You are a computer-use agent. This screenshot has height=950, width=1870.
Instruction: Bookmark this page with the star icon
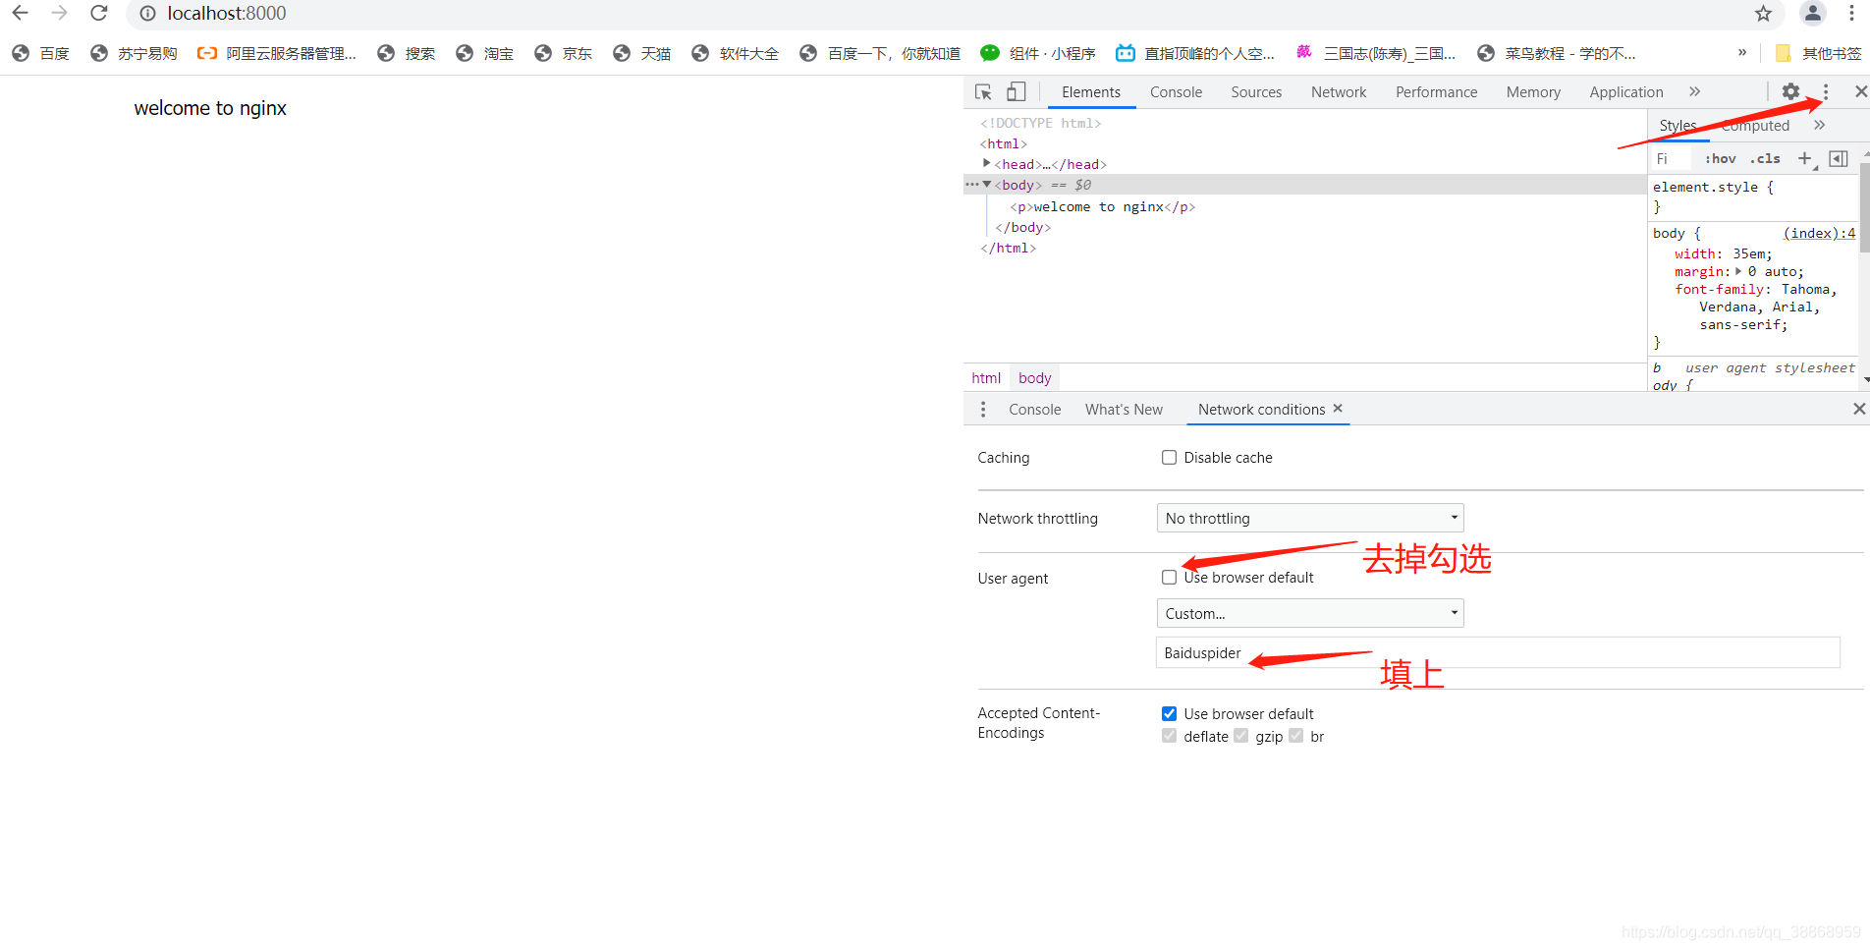[x=1763, y=14]
